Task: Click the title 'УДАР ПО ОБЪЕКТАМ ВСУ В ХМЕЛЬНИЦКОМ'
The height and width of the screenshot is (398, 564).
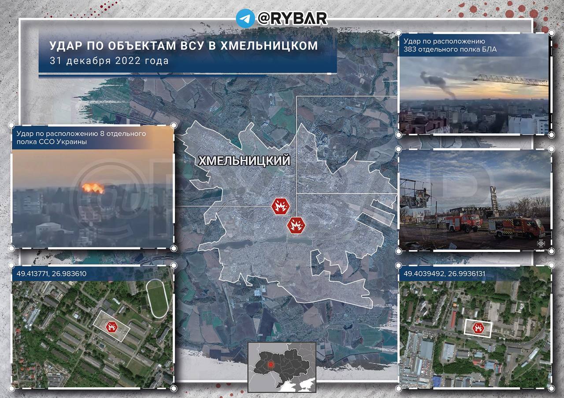Action: pyautogui.click(x=183, y=46)
